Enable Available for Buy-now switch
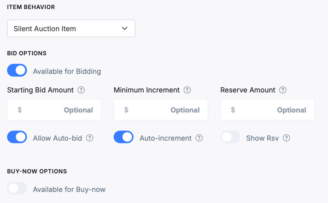 (17, 188)
